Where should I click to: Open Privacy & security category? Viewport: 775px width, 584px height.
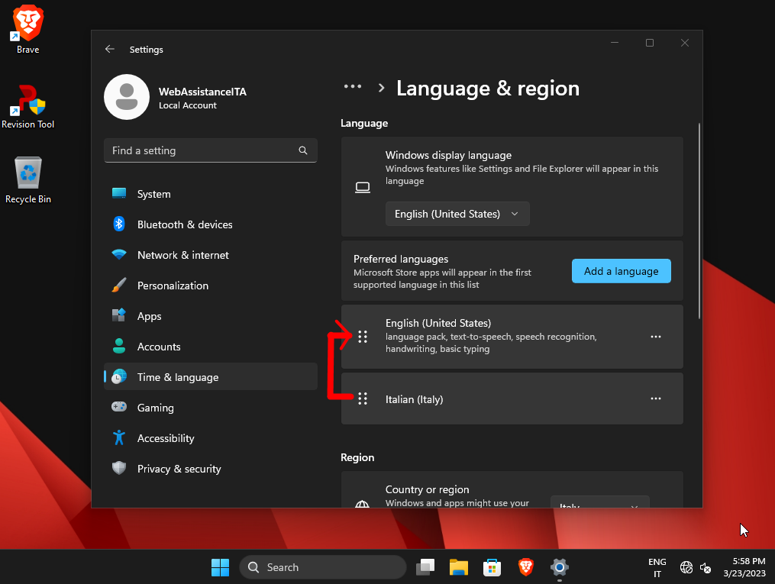click(x=211, y=469)
